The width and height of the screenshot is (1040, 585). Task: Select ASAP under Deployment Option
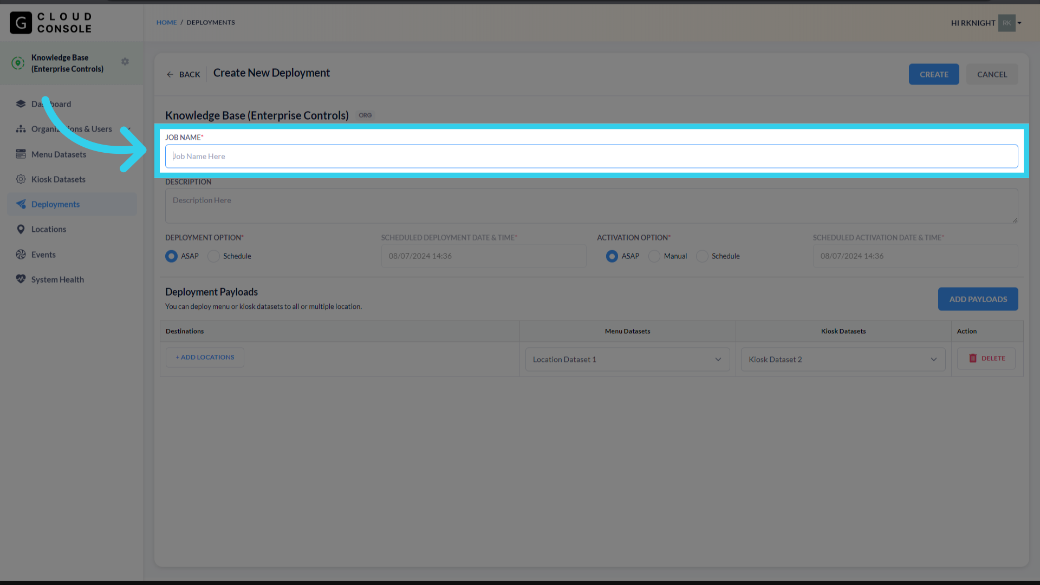[171, 256]
